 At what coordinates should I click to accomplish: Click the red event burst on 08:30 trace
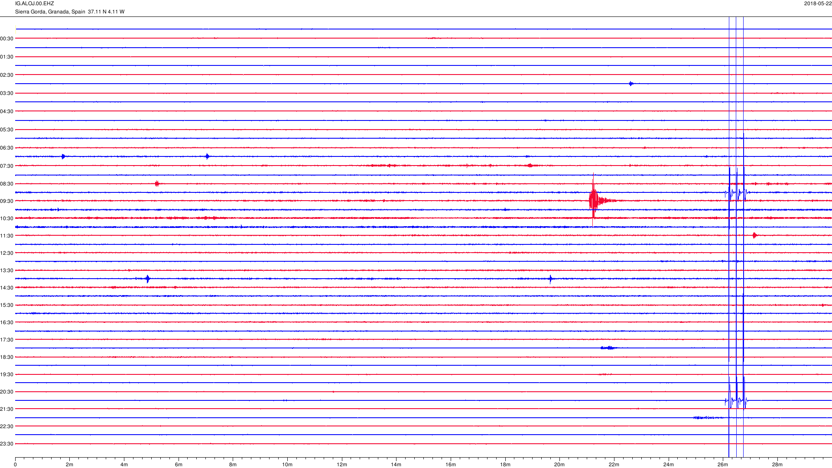pos(157,184)
